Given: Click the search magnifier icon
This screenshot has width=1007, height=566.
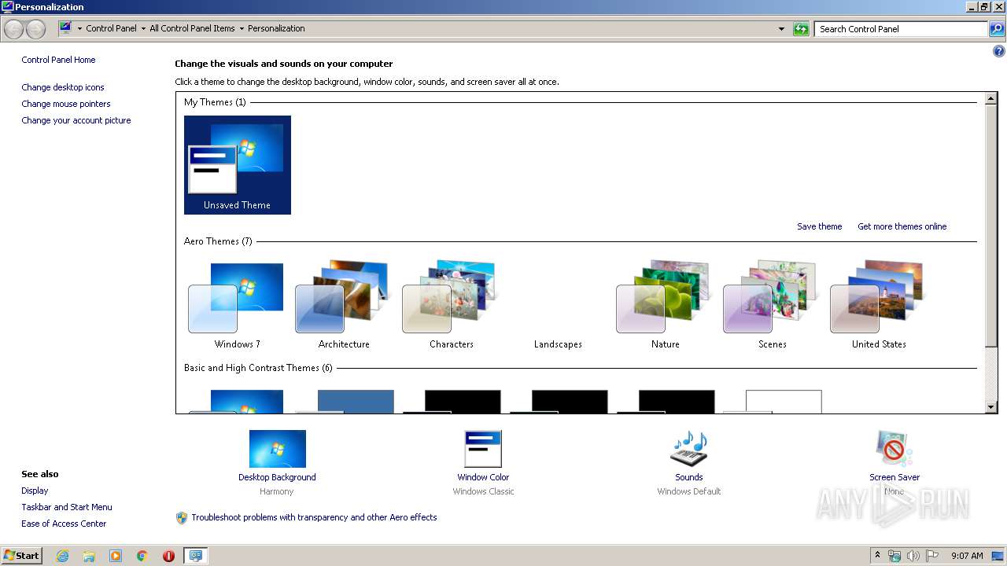Looking at the screenshot, I should [997, 29].
